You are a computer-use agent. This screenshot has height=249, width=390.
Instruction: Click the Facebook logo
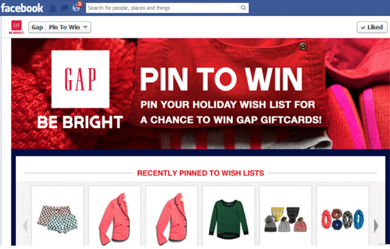pos(22,8)
